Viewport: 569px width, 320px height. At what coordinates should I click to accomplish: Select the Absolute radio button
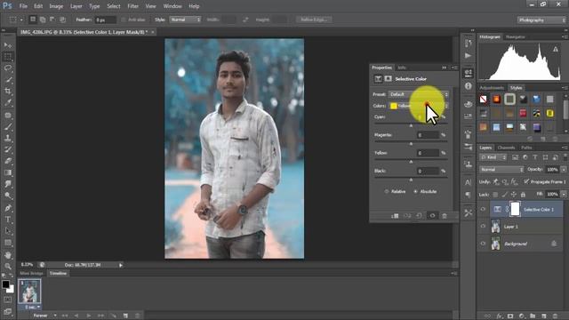click(416, 192)
